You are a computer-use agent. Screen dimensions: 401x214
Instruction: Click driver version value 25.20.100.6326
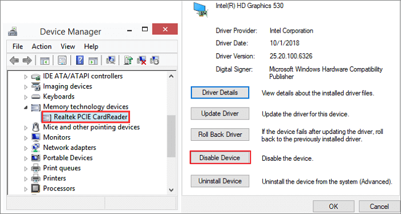pyautogui.click(x=291, y=56)
